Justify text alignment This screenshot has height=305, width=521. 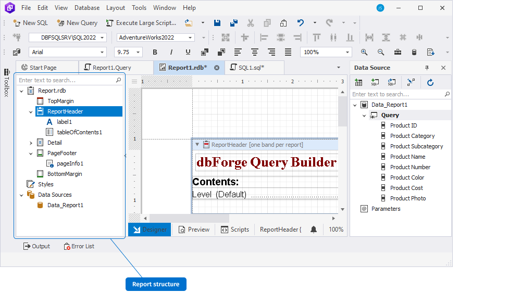pos(288,52)
